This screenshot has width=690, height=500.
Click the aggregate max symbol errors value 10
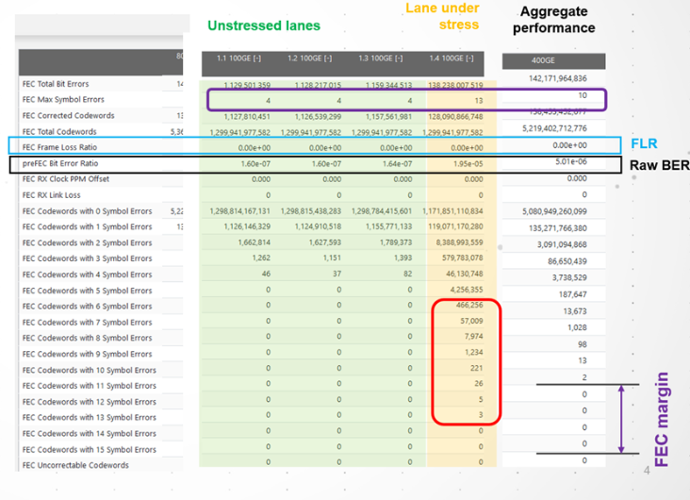(x=583, y=95)
